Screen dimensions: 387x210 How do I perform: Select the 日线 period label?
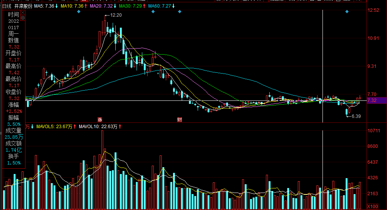coord(7,6)
